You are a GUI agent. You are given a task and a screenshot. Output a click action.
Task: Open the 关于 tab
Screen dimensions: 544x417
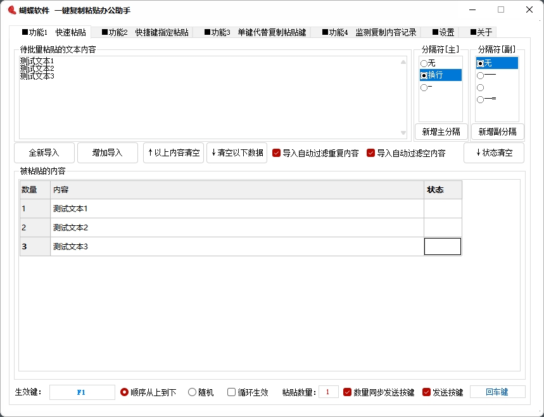point(479,32)
